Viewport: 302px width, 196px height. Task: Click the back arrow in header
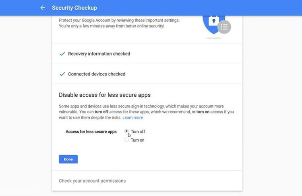(x=43, y=8)
